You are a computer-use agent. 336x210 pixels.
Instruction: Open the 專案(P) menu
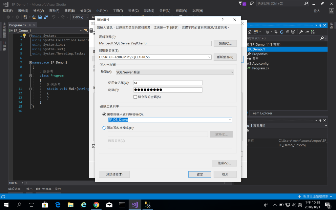(54, 10)
